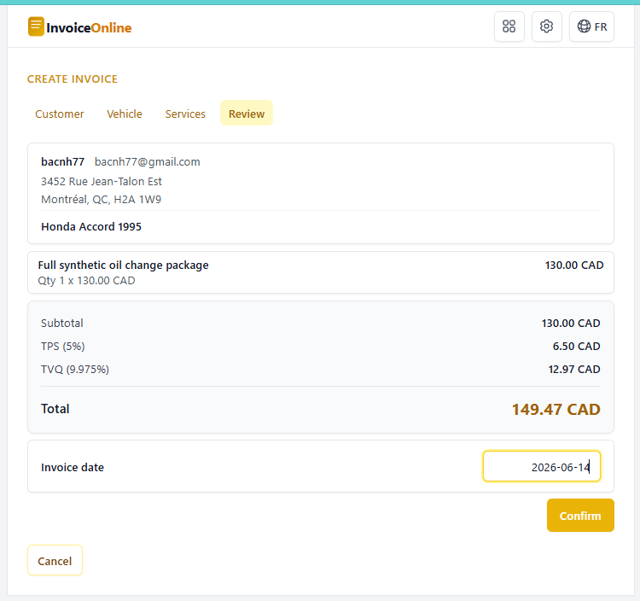
Task: Click the TPS (5%) label
Action: pos(63,347)
